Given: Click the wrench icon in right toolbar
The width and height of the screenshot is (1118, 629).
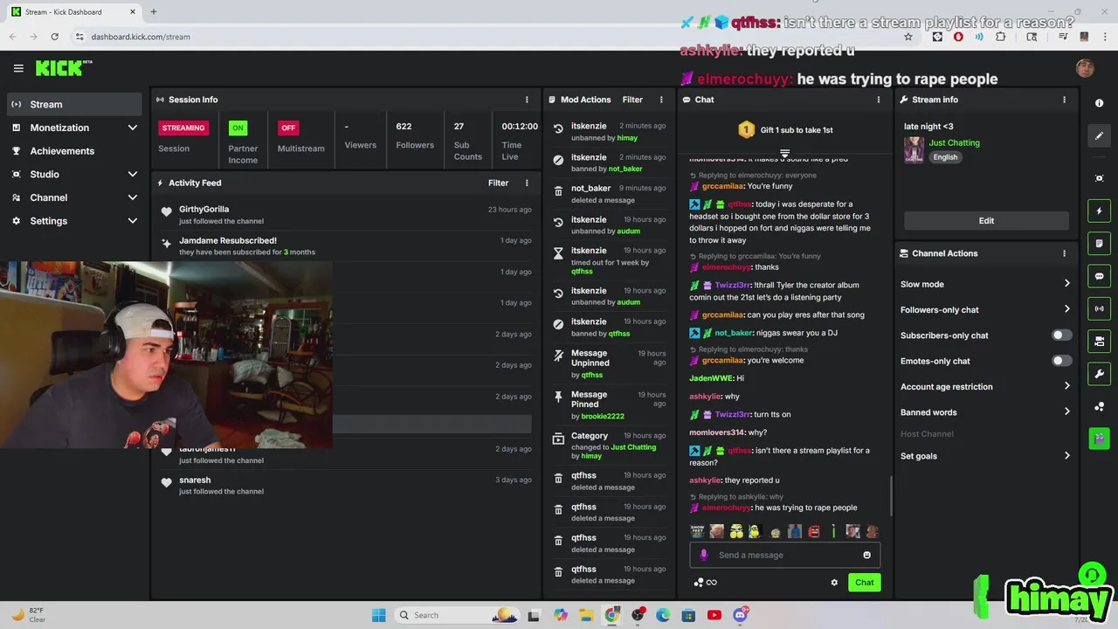Looking at the screenshot, I should coord(1099,374).
